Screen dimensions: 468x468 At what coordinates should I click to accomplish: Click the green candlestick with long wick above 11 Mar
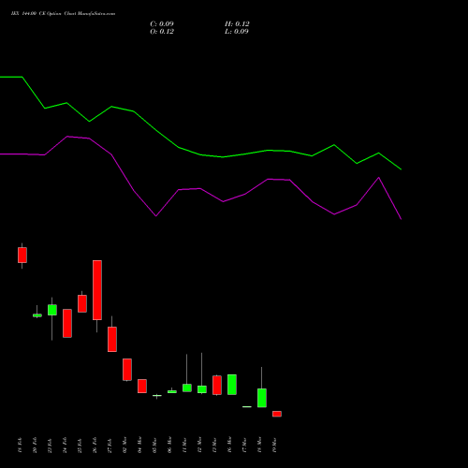[x=187, y=388]
